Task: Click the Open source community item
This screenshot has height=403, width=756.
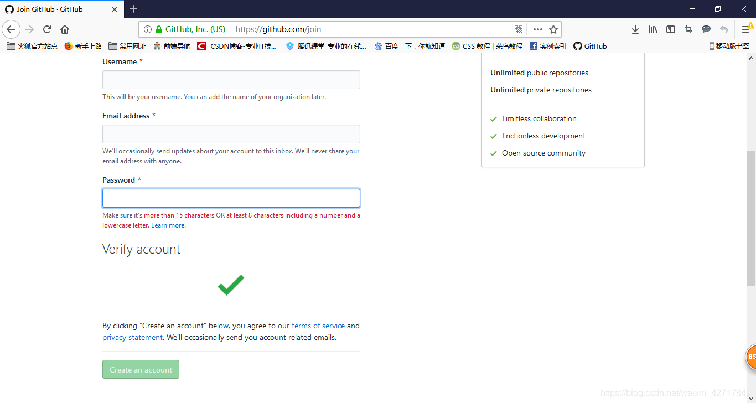Action: click(538, 153)
